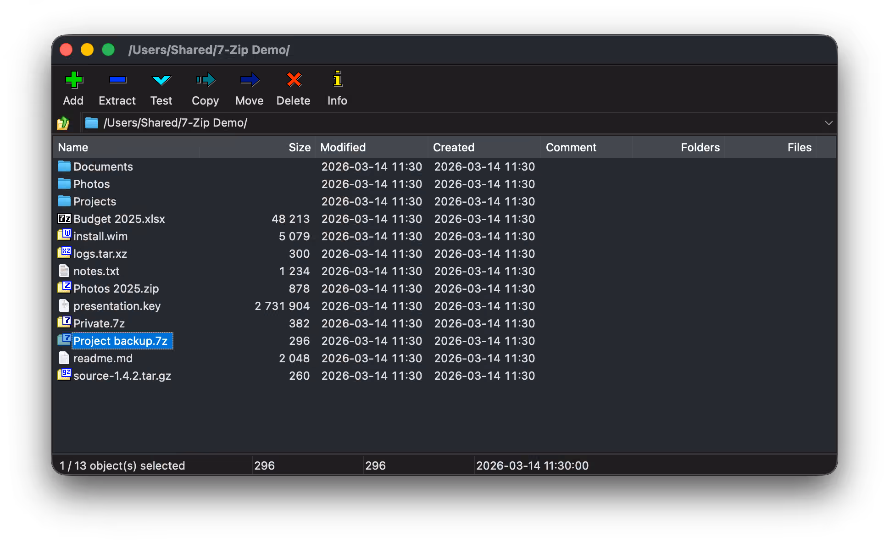889x543 pixels.
Task: Click the logs.tar.xz archive icon
Action: [64, 253]
